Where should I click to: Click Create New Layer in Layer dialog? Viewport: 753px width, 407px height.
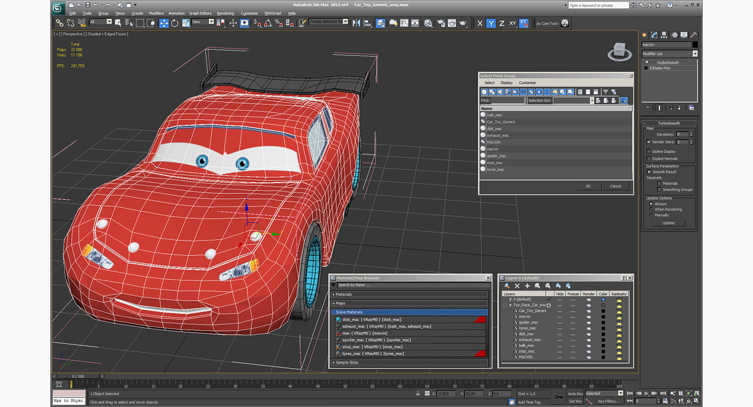[x=507, y=286]
